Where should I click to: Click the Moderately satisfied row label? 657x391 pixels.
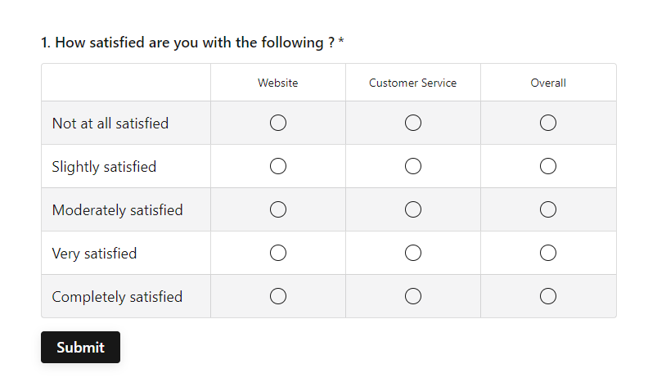[x=117, y=210]
